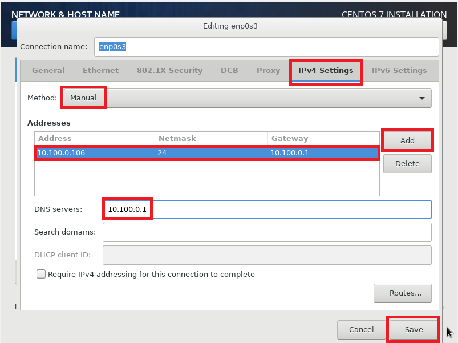The width and height of the screenshot is (458, 343).
Task: Click the Delete address button
Action: [407, 164]
